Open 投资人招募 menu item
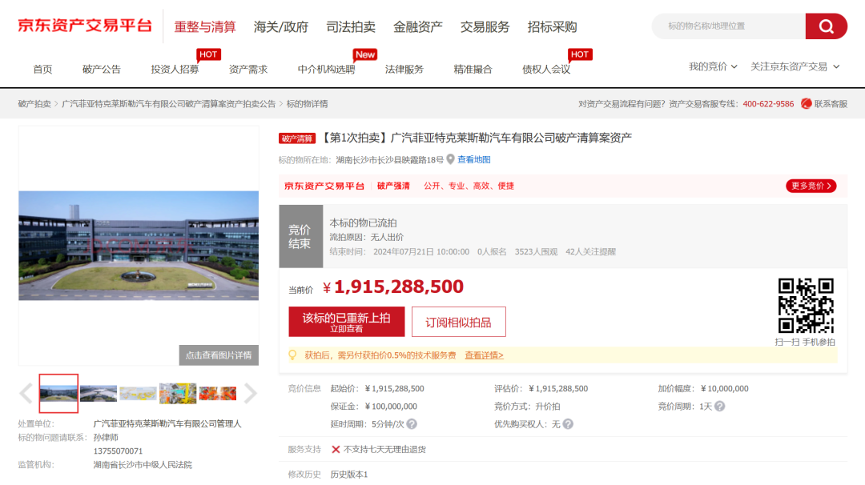 (x=175, y=70)
